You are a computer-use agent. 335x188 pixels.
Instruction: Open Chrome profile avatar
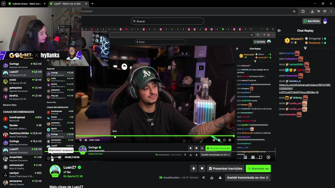tap(325, 11)
